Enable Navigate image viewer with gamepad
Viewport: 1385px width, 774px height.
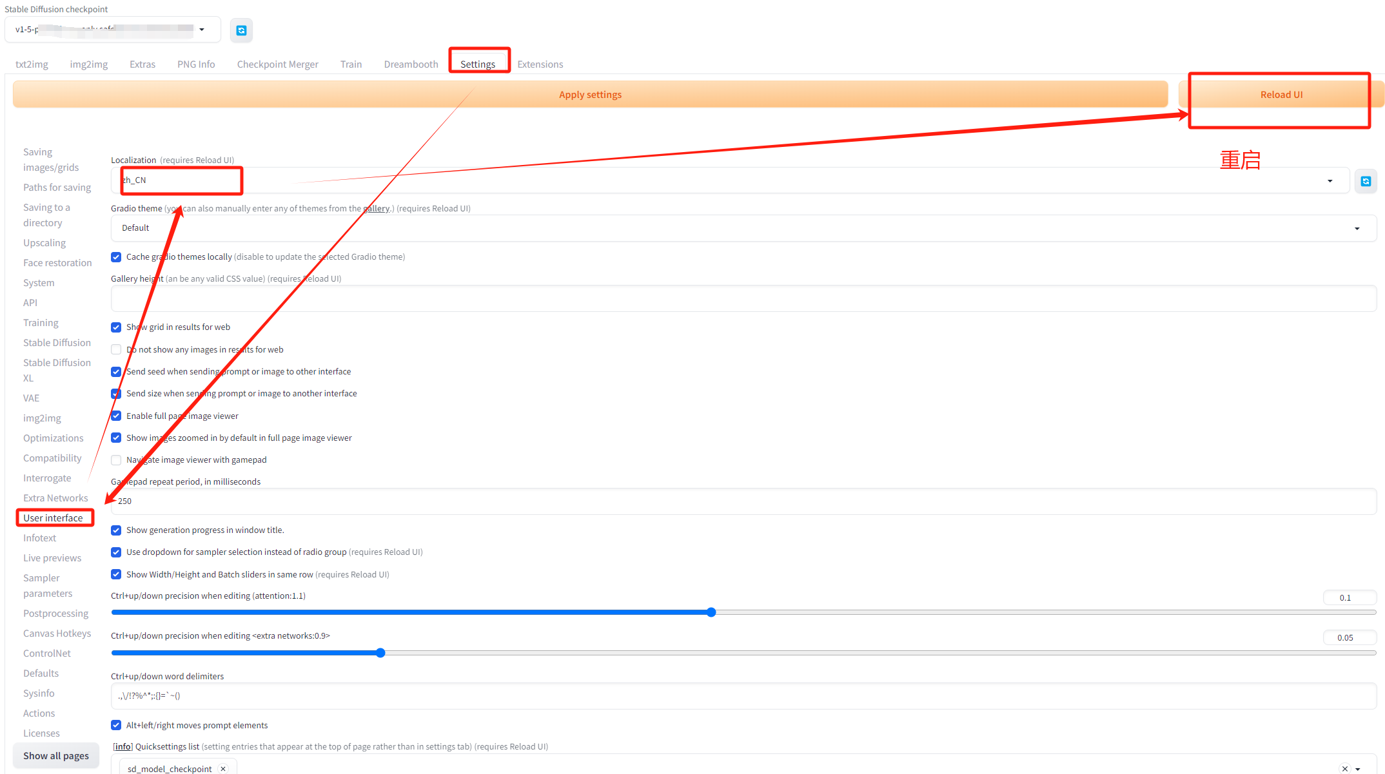click(116, 460)
